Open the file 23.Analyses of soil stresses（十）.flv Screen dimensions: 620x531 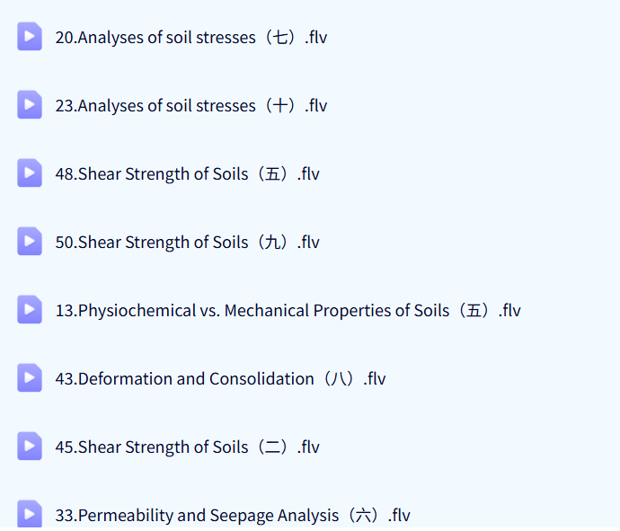point(190,106)
